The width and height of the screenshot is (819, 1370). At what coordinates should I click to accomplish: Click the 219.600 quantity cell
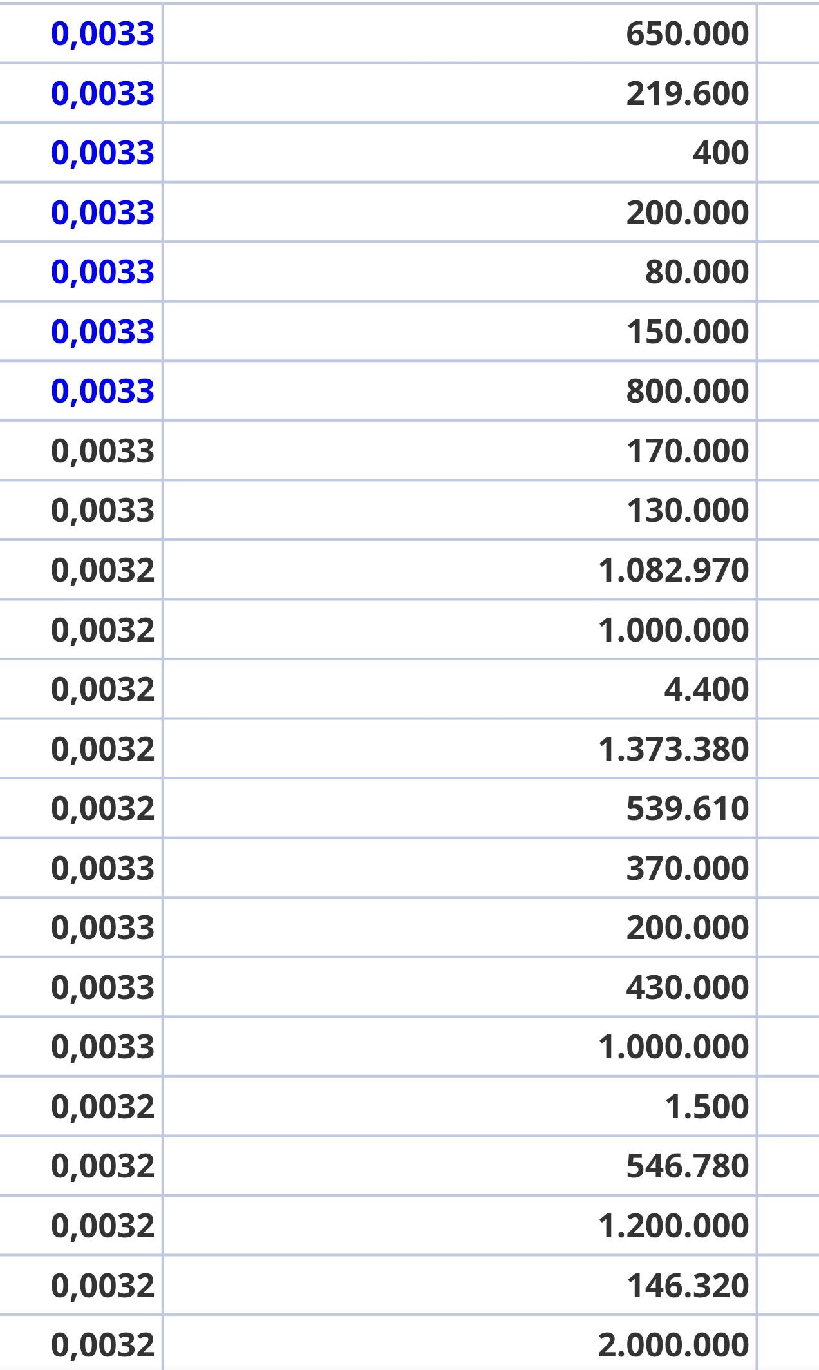tap(460, 93)
